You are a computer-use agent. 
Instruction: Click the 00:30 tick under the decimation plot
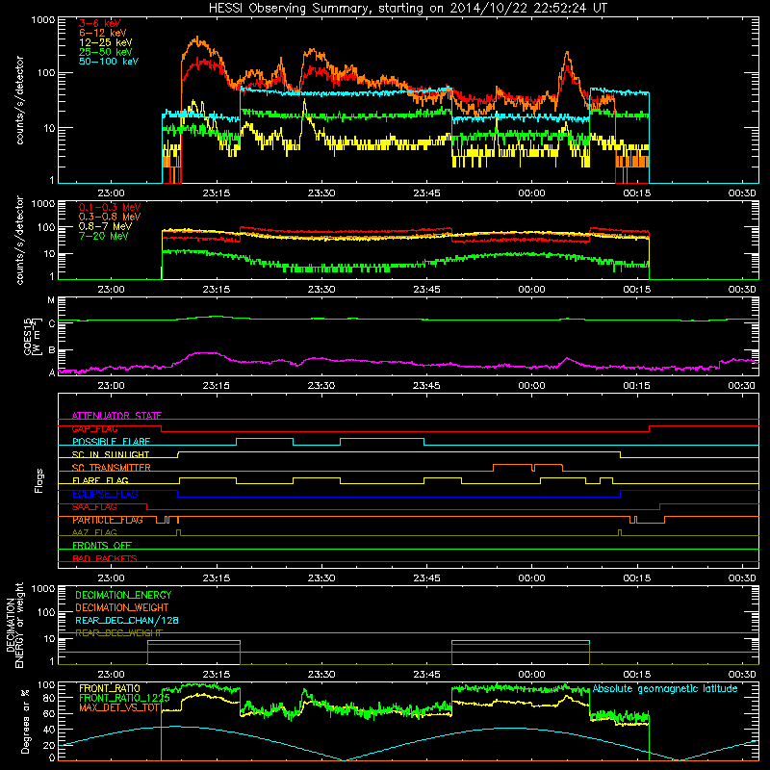(x=741, y=675)
